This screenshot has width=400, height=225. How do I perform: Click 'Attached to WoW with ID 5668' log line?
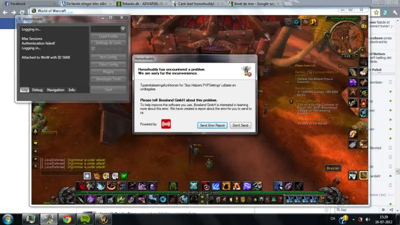tap(45, 57)
